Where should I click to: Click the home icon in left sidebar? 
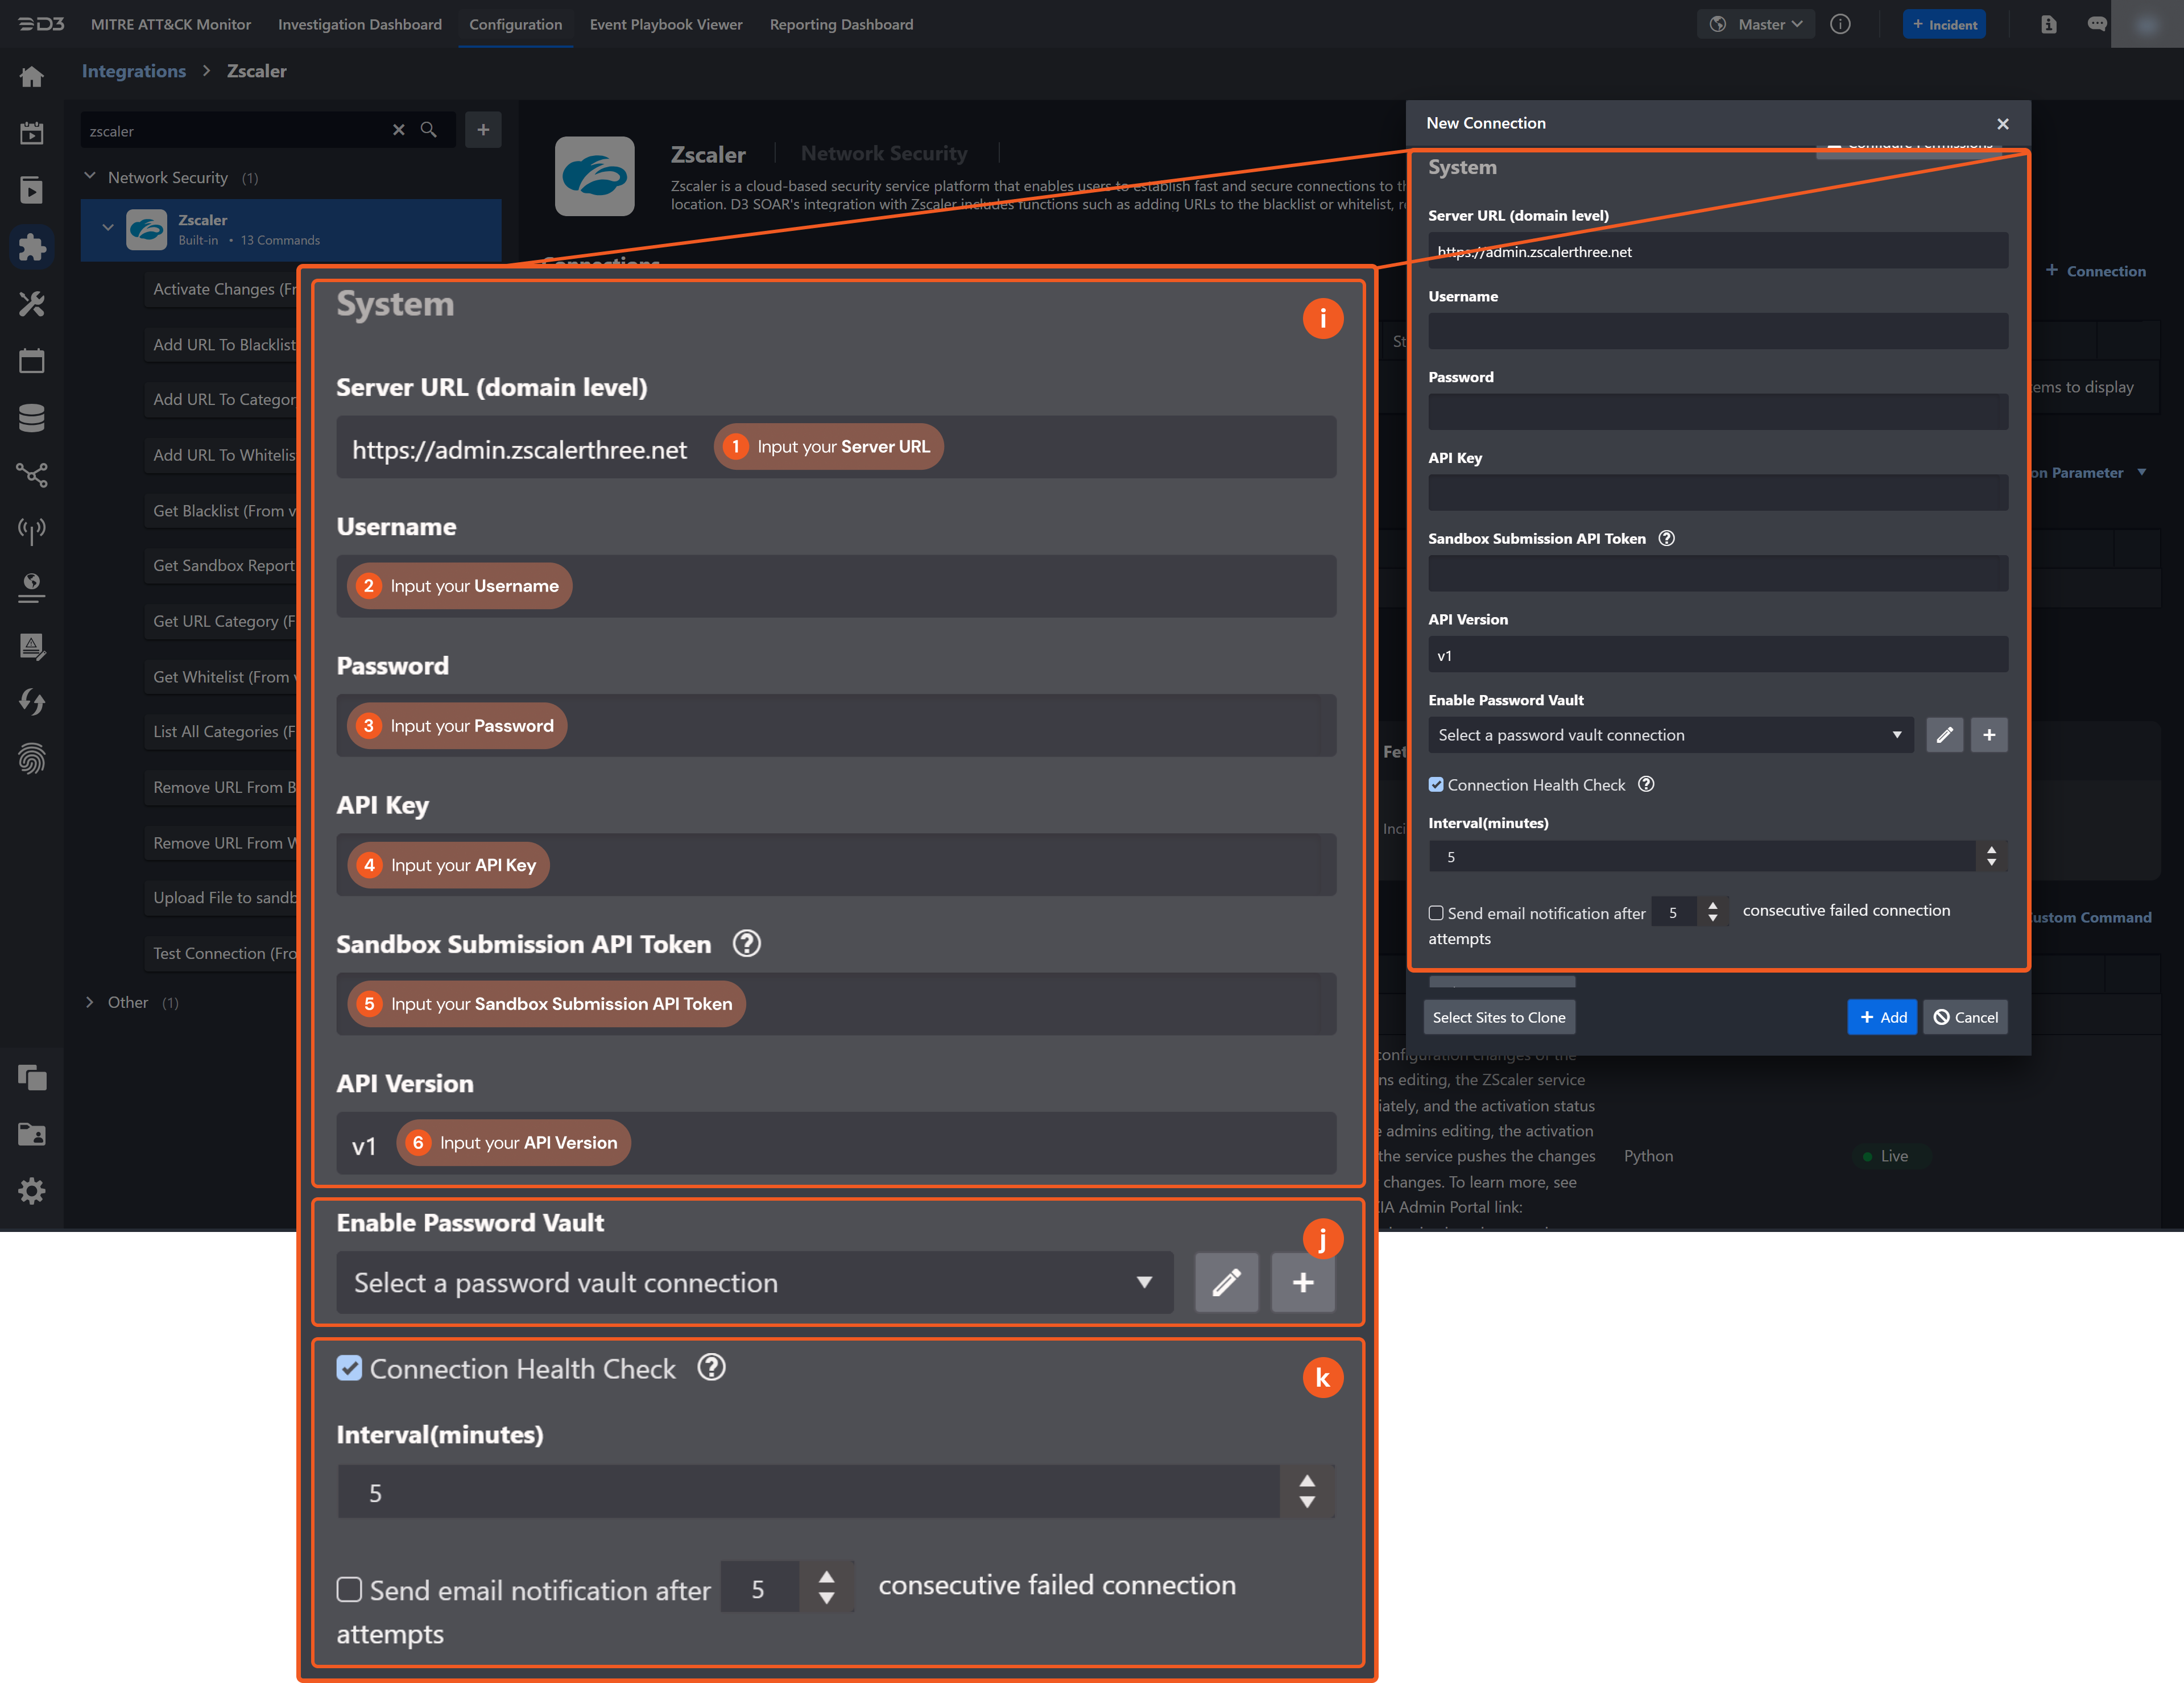coord(32,77)
